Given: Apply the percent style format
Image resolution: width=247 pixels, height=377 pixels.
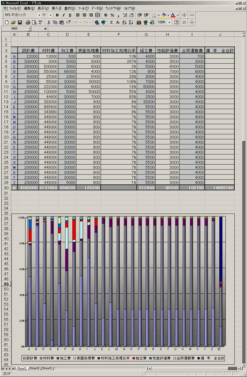Looking at the screenshot, I should [112, 15].
